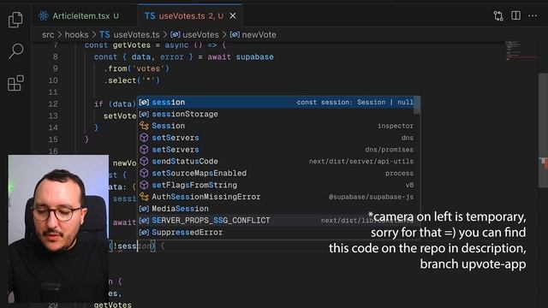
Task: Click line number 12 in gutter
Action: point(53,104)
